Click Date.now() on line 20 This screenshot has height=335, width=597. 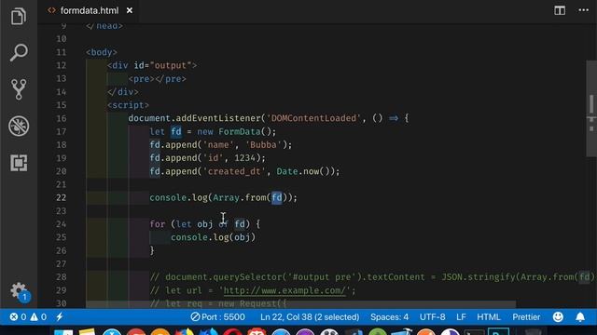[305, 171]
